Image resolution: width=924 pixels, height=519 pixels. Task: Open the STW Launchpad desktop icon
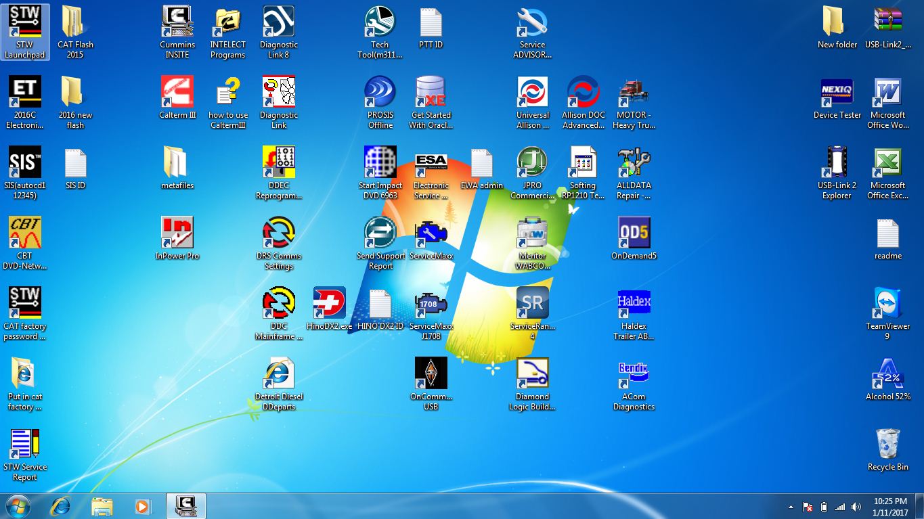[25, 32]
